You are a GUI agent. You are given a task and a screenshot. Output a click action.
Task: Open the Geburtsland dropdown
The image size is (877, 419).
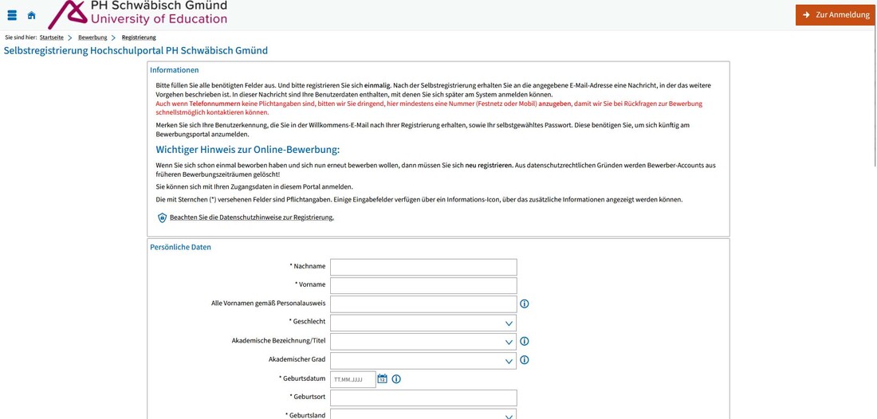tap(423, 414)
